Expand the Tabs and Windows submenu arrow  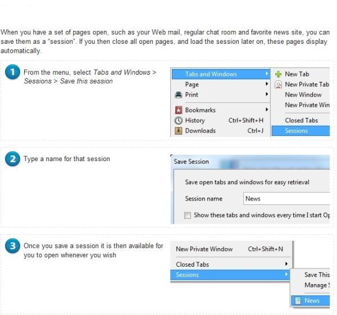[x=267, y=74]
